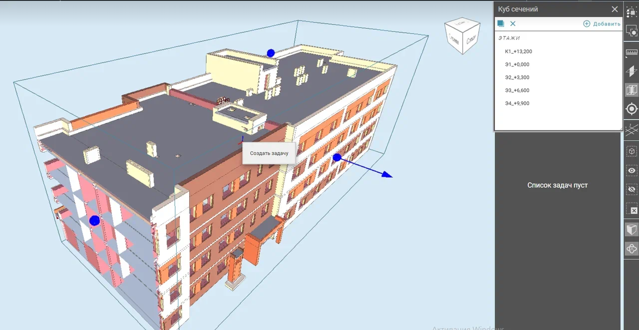
Task: Toggle the section cube tool
Action: pyautogui.click(x=632, y=90)
